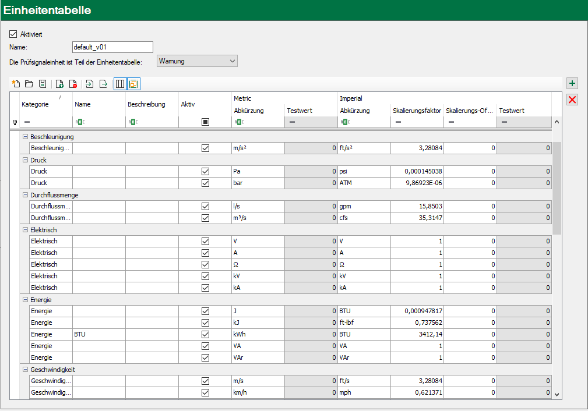Toggle Aktiv checkbox for the kWh row

click(205, 335)
